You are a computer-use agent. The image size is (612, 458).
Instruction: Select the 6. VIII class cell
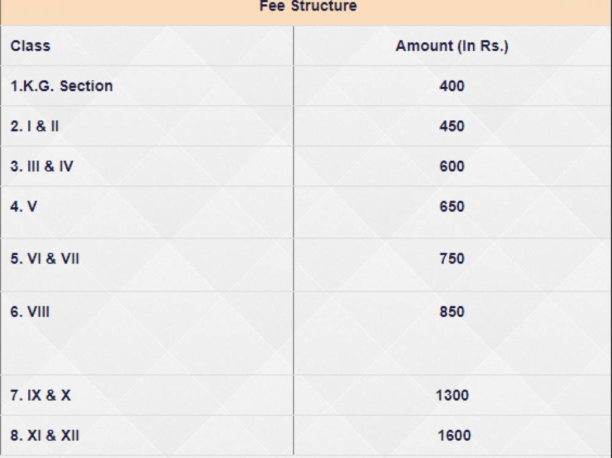click(x=30, y=312)
